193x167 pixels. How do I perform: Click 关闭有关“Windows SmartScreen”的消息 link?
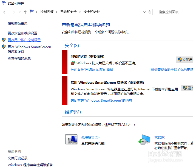pos(101,101)
